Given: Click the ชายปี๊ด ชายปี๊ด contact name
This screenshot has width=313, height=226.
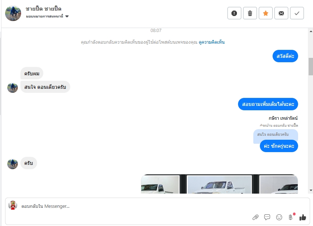Looking at the screenshot, I should 44,9.
